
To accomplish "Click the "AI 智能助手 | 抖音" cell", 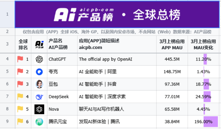I will 117,84.
